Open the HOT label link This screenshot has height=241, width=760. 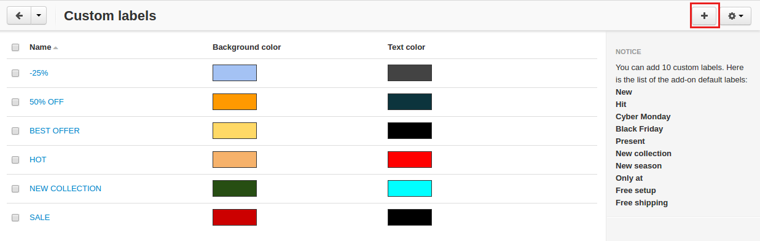tap(38, 160)
